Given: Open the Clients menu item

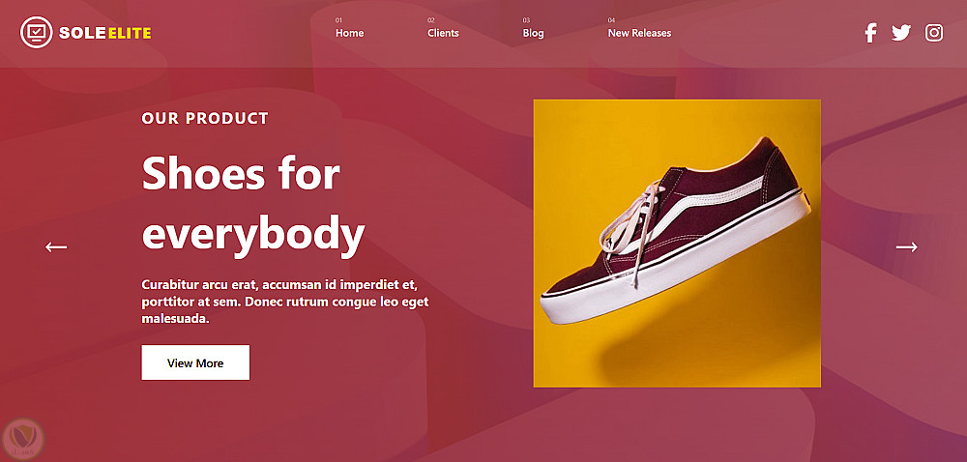Looking at the screenshot, I should [443, 33].
